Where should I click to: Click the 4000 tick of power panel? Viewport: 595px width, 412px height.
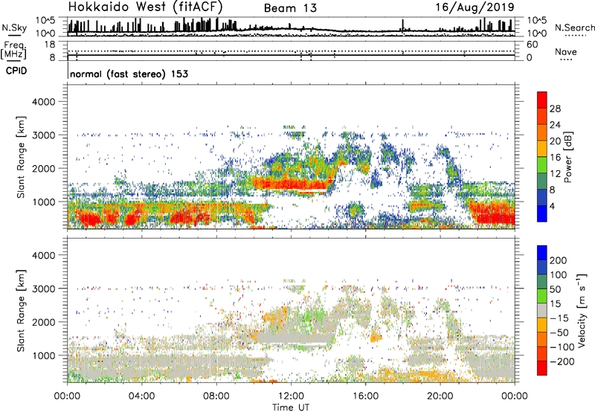pos(43,102)
